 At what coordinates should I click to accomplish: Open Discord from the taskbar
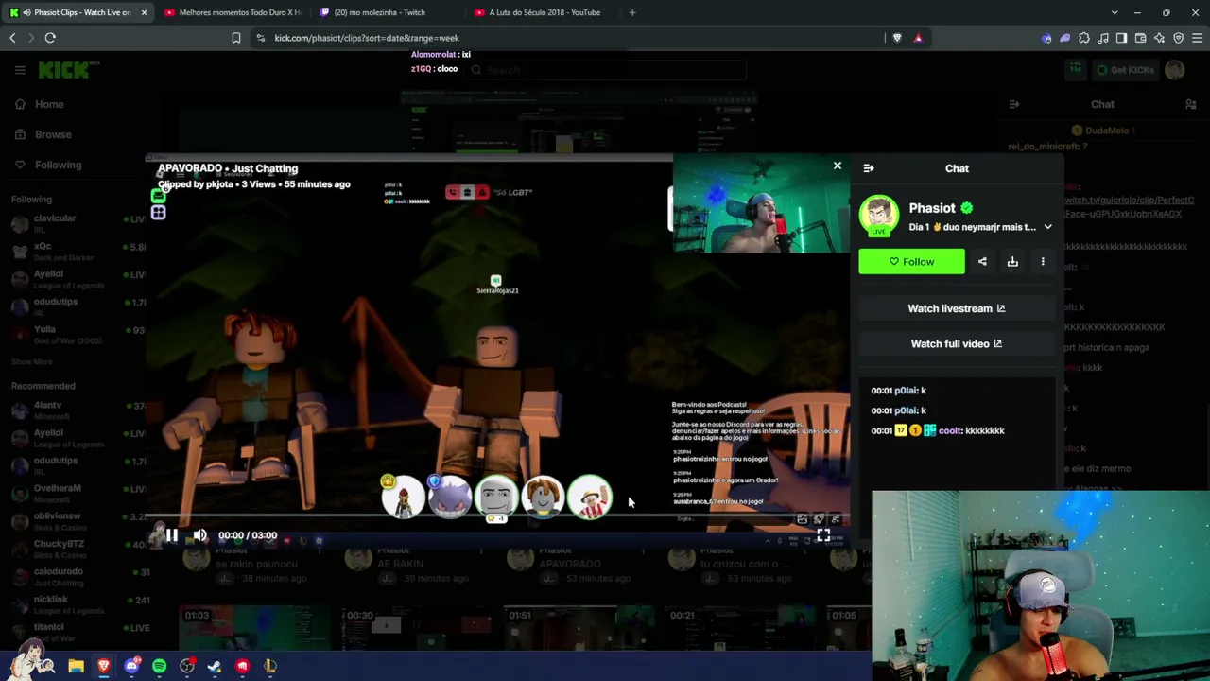(131, 666)
